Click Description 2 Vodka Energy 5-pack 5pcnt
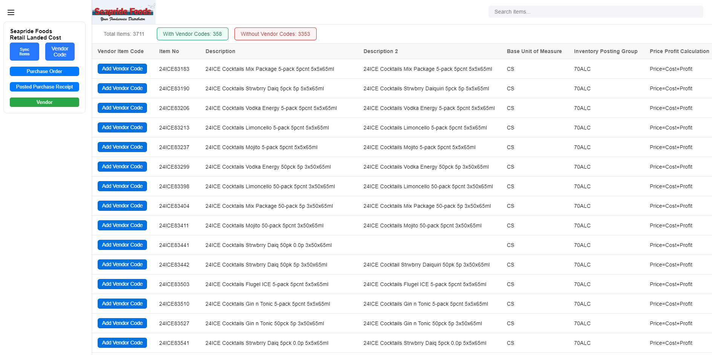712x355 pixels. pos(429,108)
